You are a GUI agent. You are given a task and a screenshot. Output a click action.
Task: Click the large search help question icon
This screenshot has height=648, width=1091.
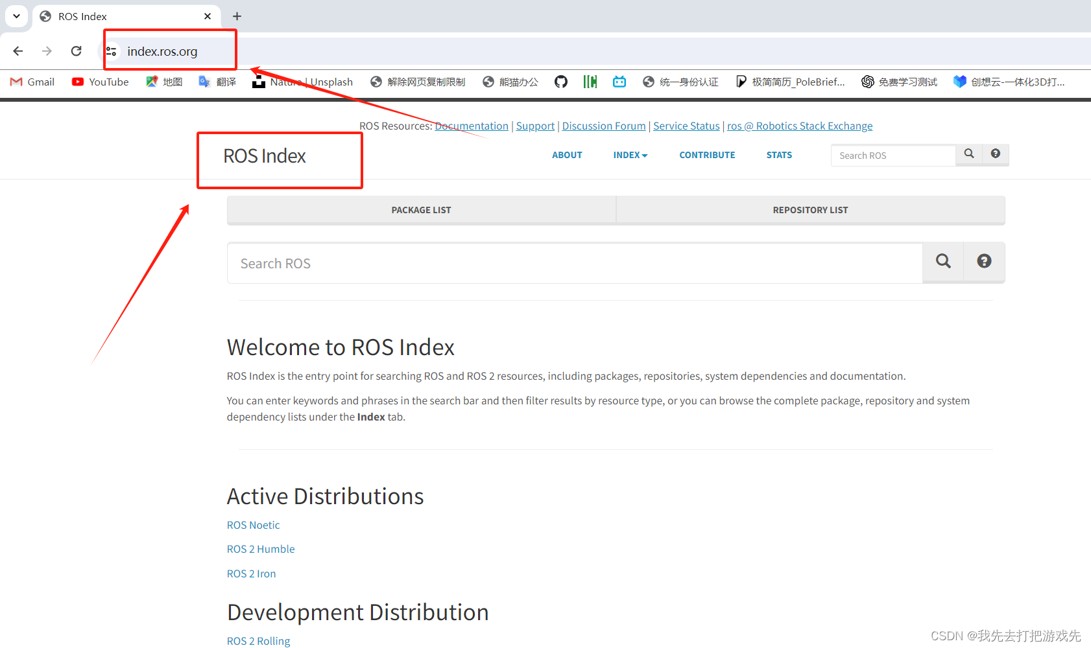click(x=984, y=262)
